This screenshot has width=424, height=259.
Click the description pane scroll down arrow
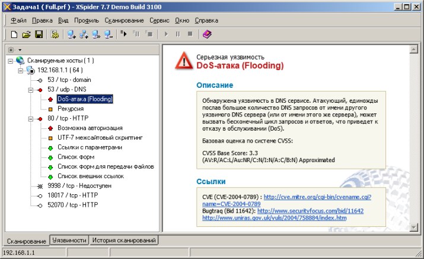(x=414, y=228)
